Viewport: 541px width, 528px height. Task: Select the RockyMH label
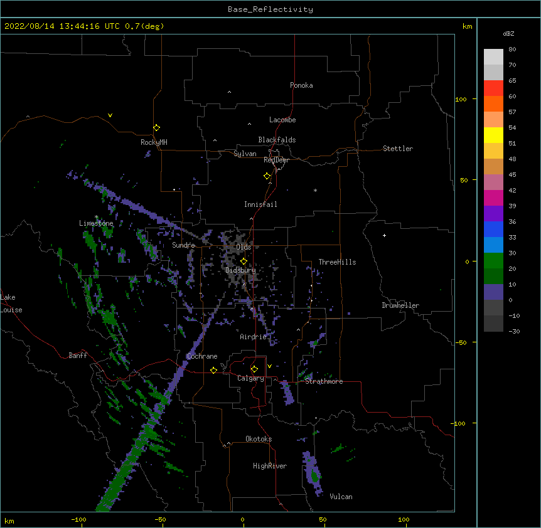(154, 142)
